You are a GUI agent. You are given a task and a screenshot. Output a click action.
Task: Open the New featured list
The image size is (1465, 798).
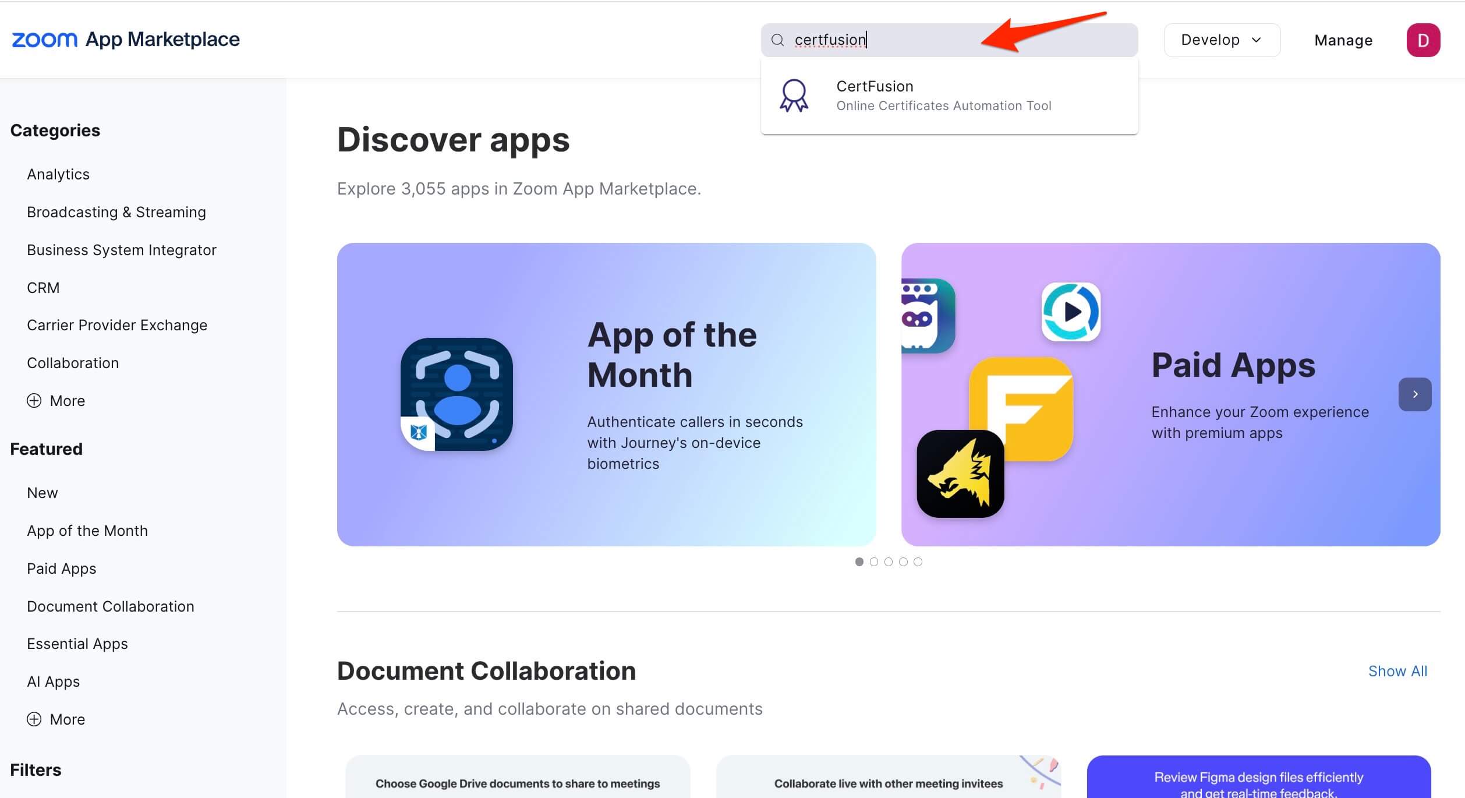43,493
